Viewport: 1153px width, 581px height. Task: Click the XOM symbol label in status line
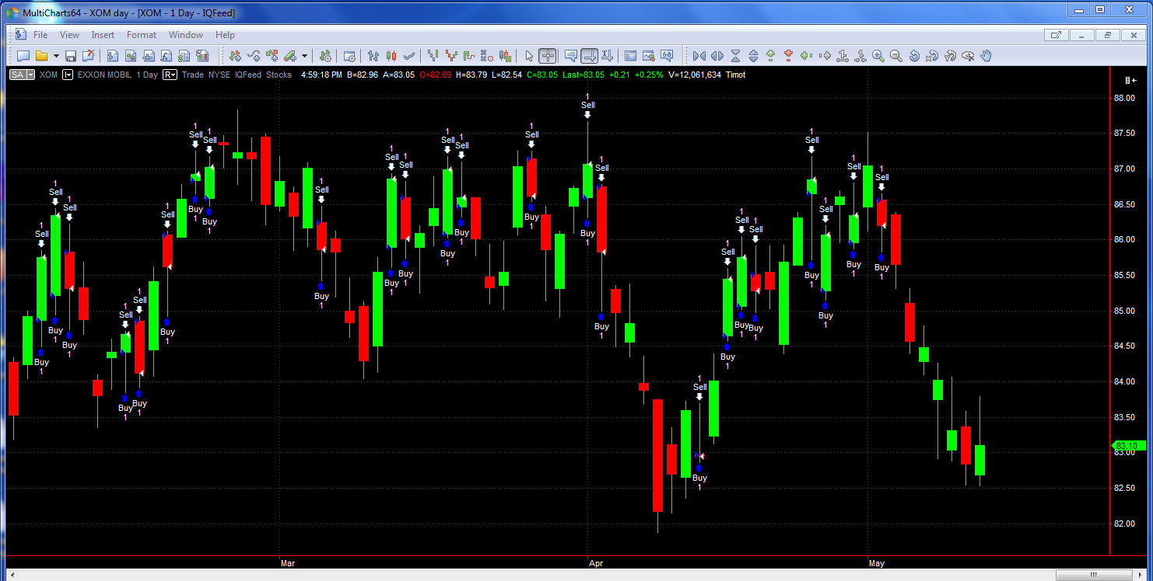48,75
